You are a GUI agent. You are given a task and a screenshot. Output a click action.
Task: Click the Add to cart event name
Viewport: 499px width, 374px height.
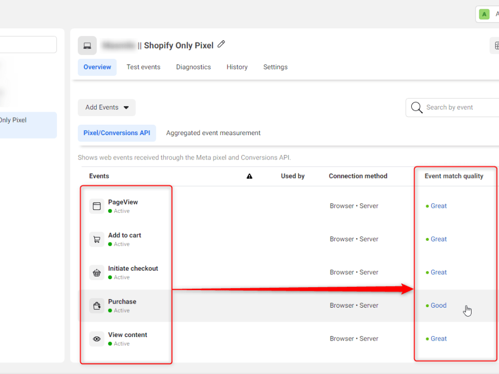(124, 235)
